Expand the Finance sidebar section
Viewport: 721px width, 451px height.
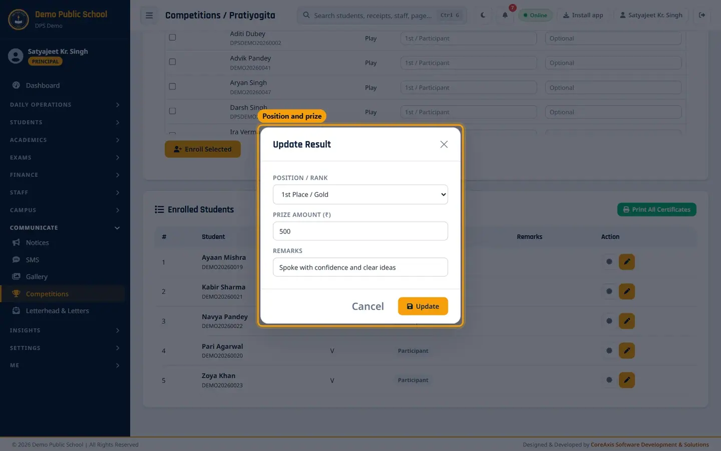[65, 175]
